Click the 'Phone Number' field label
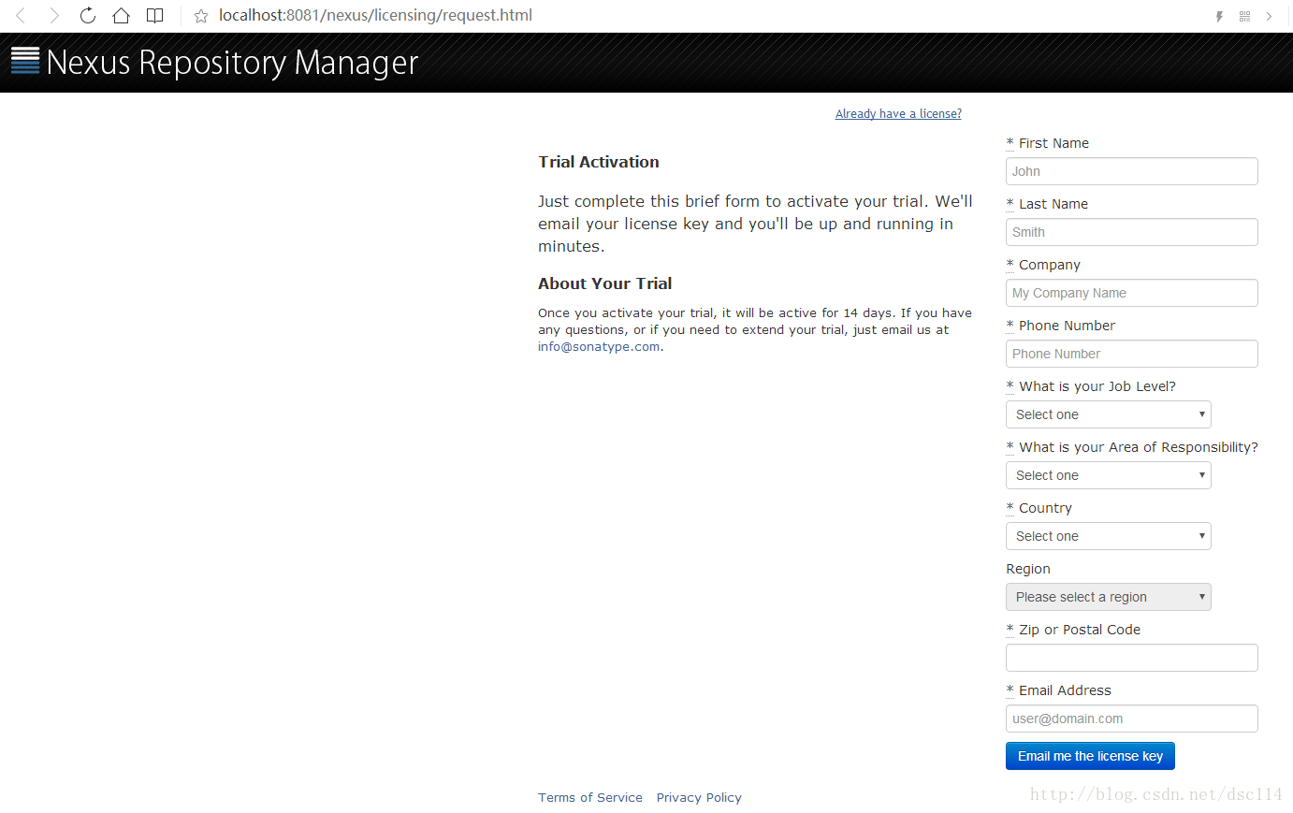 [1067, 326]
